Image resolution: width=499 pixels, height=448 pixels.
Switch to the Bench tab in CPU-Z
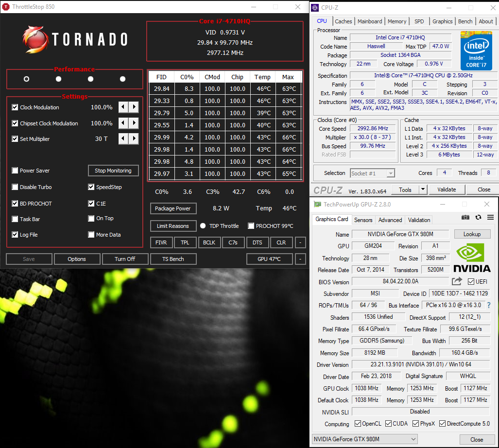465,21
